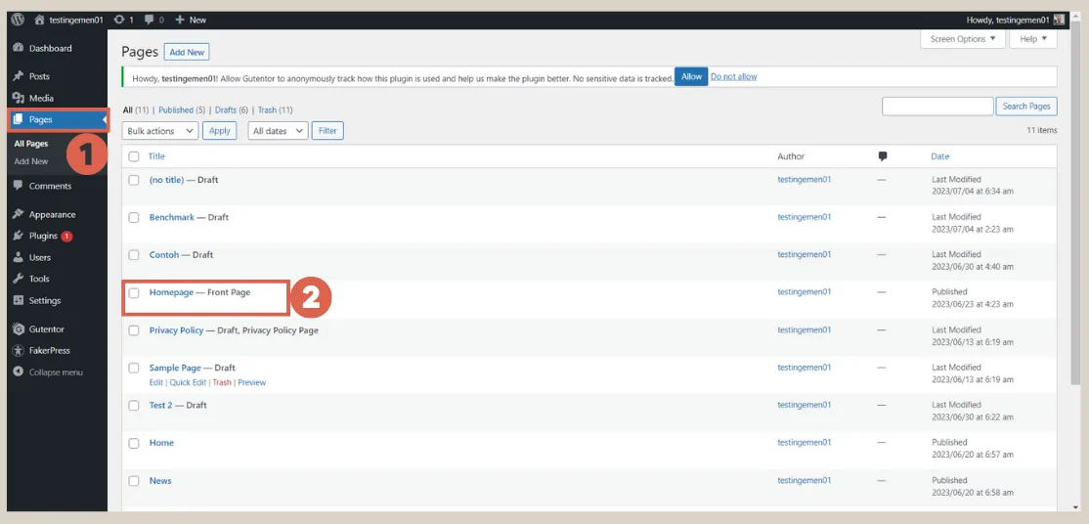1089x524 pixels.
Task: Open the Test 2 page title link
Action: (x=160, y=405)
